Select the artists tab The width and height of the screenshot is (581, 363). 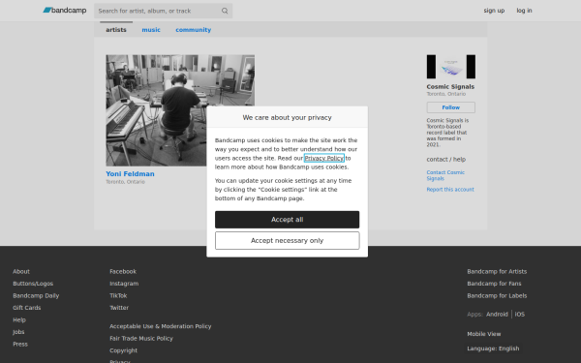point(116,30)
